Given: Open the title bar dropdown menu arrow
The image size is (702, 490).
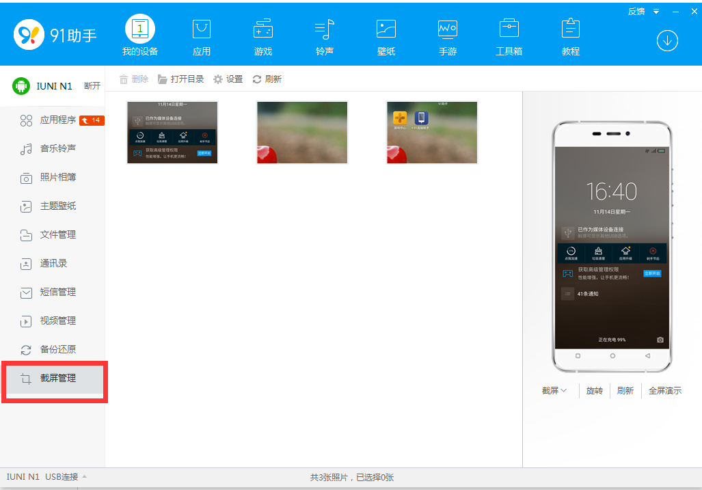Looking at the screenshot, I should pyautogui.click(x=656, y=12).
